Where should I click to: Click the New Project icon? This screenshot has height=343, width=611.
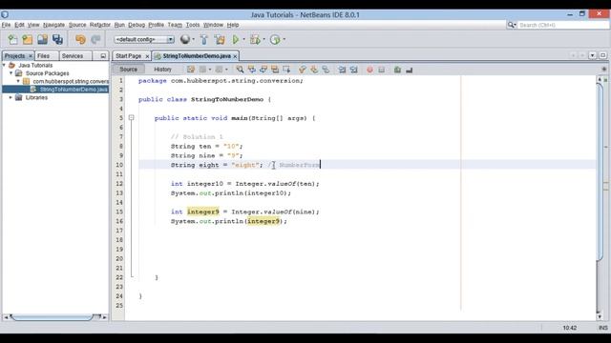pos(28,39)
